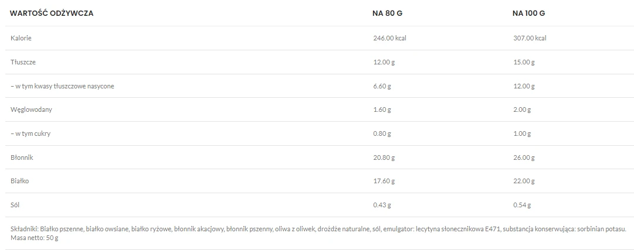Click the 26.00 g fiber value
Screen dimensions: 634x250
pos(524,157)
